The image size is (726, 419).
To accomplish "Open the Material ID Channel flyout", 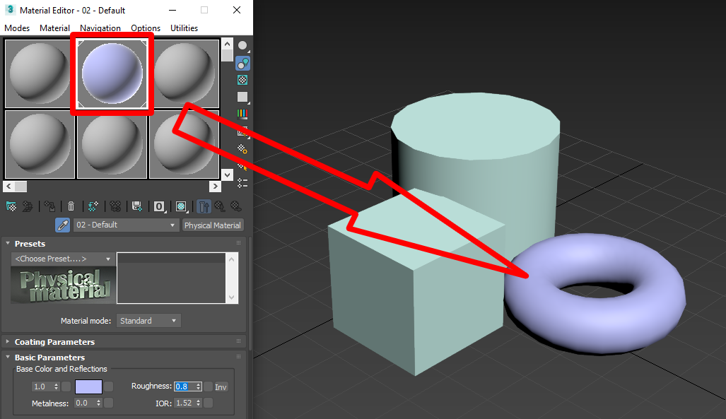I will (159, 206).
